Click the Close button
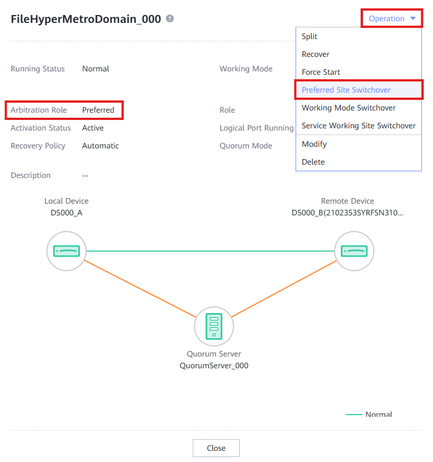Image resolution: width=433 pixels, height=462 pixels. [216, 448]
